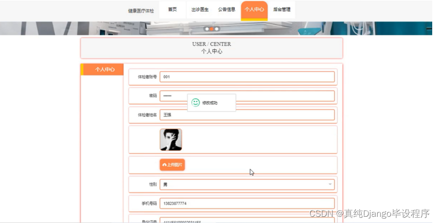Open the 公告信息 tab
Viewport: 437px width, 223px height.
pos(227,10)
